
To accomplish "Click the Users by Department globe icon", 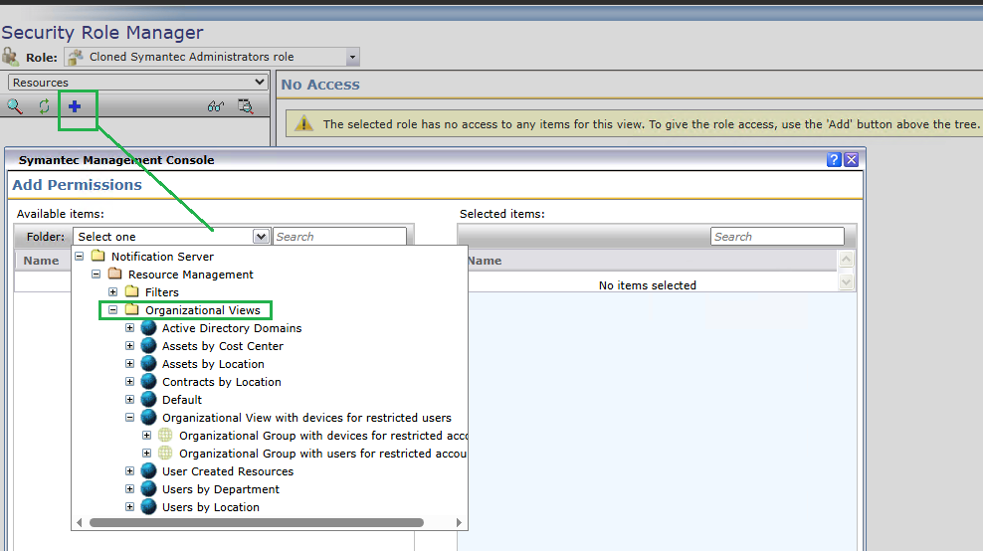I will click(x=148, y=489).
